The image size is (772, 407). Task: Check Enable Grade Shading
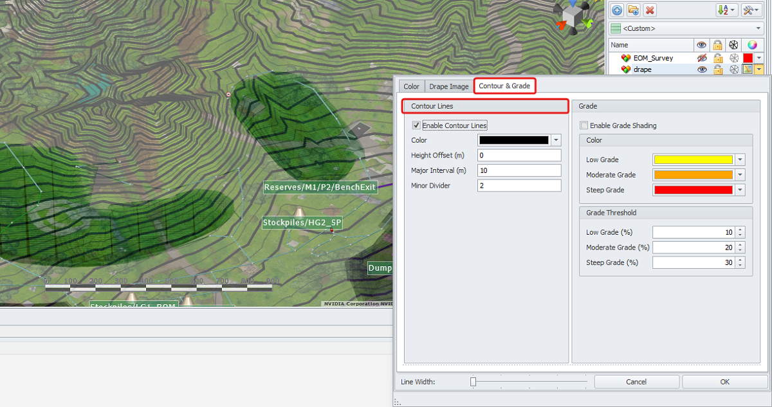tap(584, 125)
